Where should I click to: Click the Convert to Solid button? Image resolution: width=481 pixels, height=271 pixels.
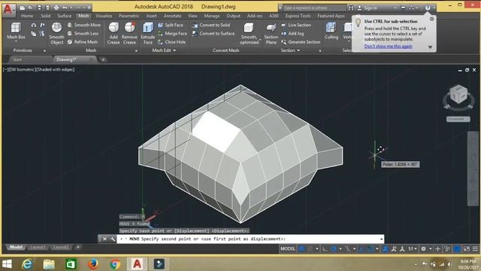click(211, 25)
